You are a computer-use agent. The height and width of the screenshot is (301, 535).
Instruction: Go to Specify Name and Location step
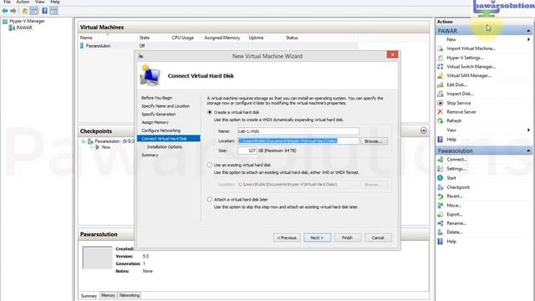pos(166,106)
